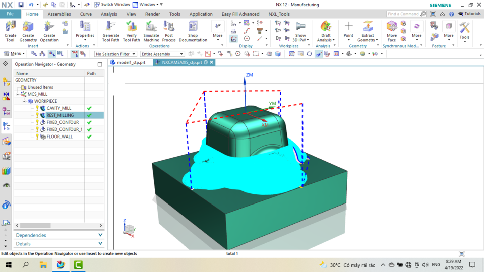Open File Explorer from the taskbar
Viewport: 484px width, 272px height.
[43, 265]
